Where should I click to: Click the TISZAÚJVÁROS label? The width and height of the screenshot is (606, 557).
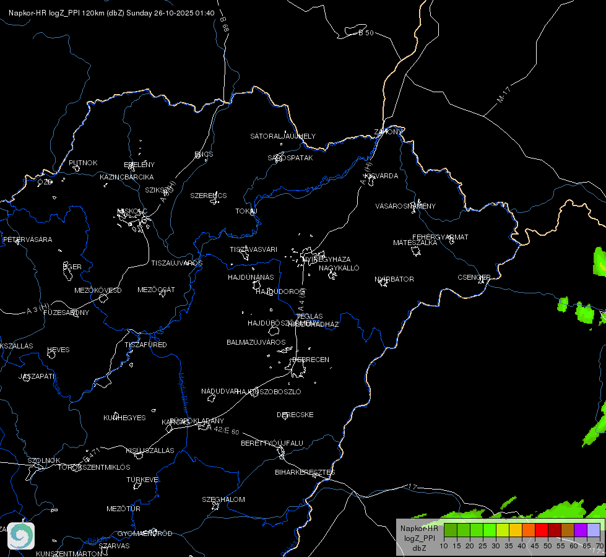pos(177,263)
